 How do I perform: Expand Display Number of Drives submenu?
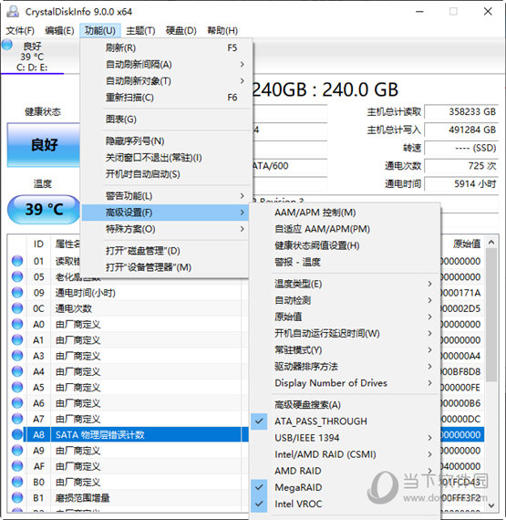[x=345, y=383]
